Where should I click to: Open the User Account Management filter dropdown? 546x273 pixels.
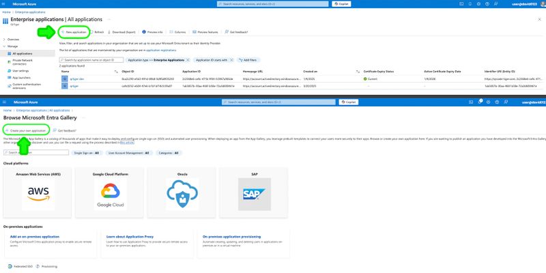pos(129,153)
